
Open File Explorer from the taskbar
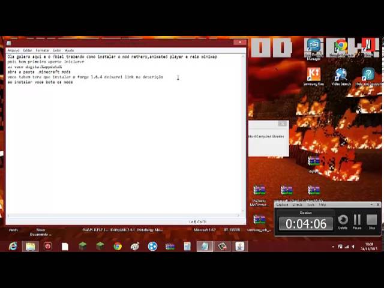pos(31,246)
